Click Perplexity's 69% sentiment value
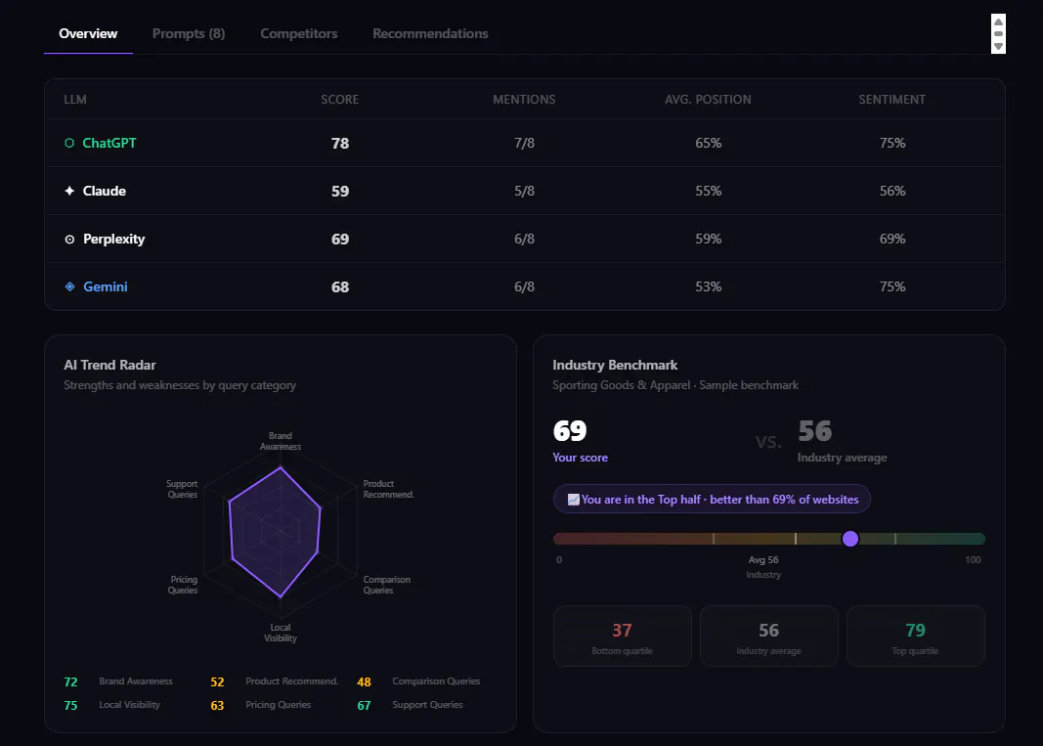1043x746 pixels. (892, 239)
